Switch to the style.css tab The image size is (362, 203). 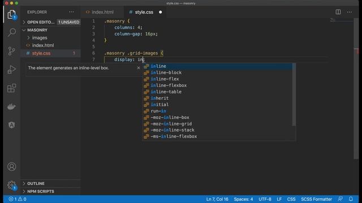144,12
